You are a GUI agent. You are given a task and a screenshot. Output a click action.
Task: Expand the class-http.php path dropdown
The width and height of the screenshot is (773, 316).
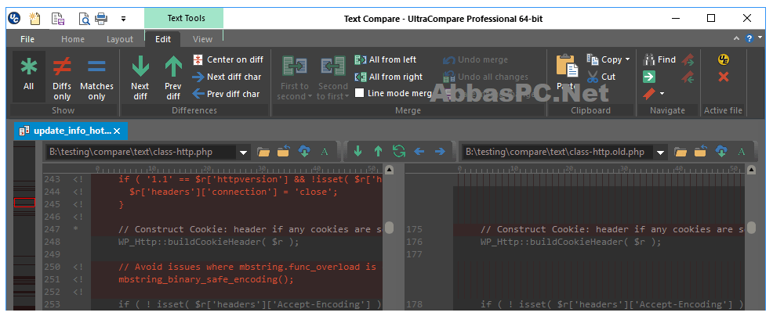243,153
